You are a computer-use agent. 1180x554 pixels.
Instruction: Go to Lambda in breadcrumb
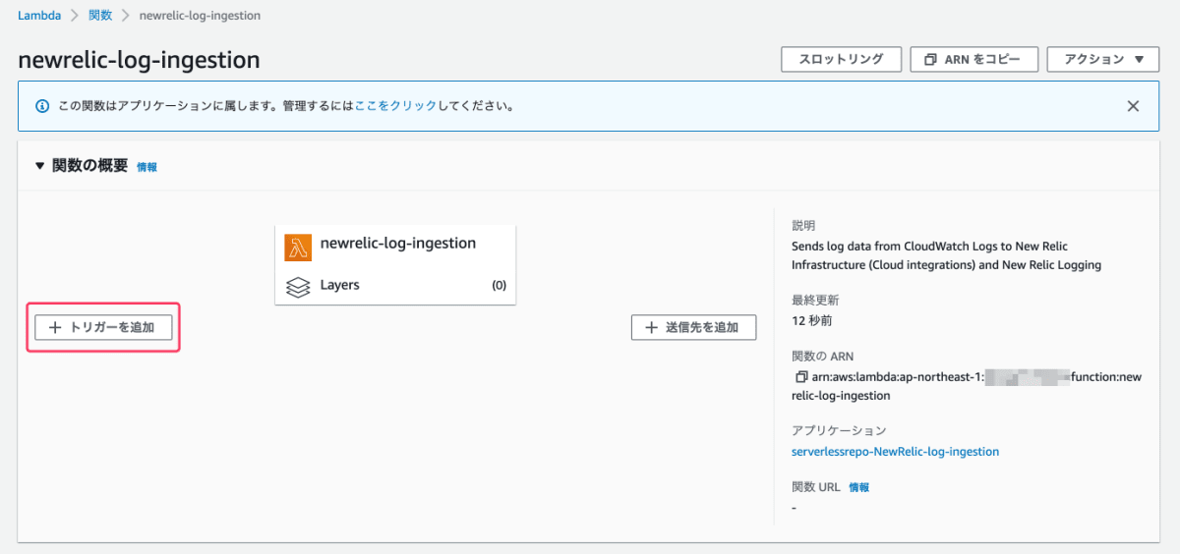coord(39,16)
